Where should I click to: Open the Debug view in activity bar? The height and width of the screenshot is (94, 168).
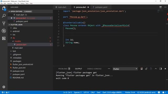click(4, 31)
